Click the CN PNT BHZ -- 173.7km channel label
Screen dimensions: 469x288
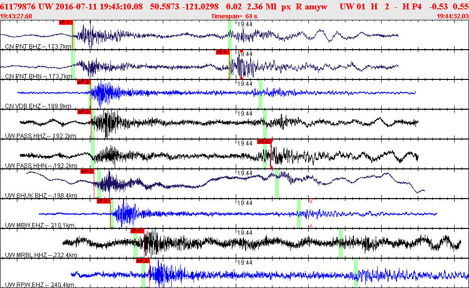(38, 46)
